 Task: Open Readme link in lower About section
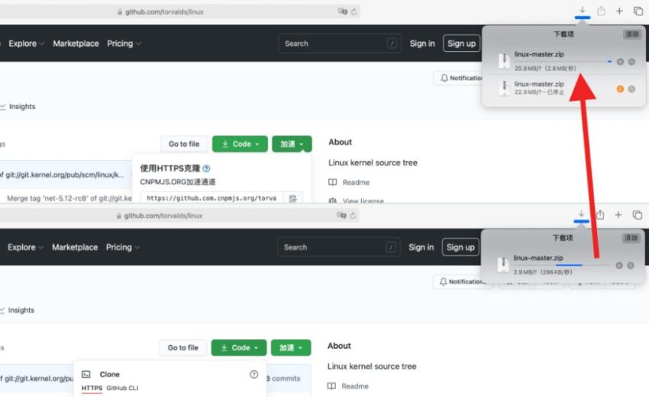(x=348, y=386)
